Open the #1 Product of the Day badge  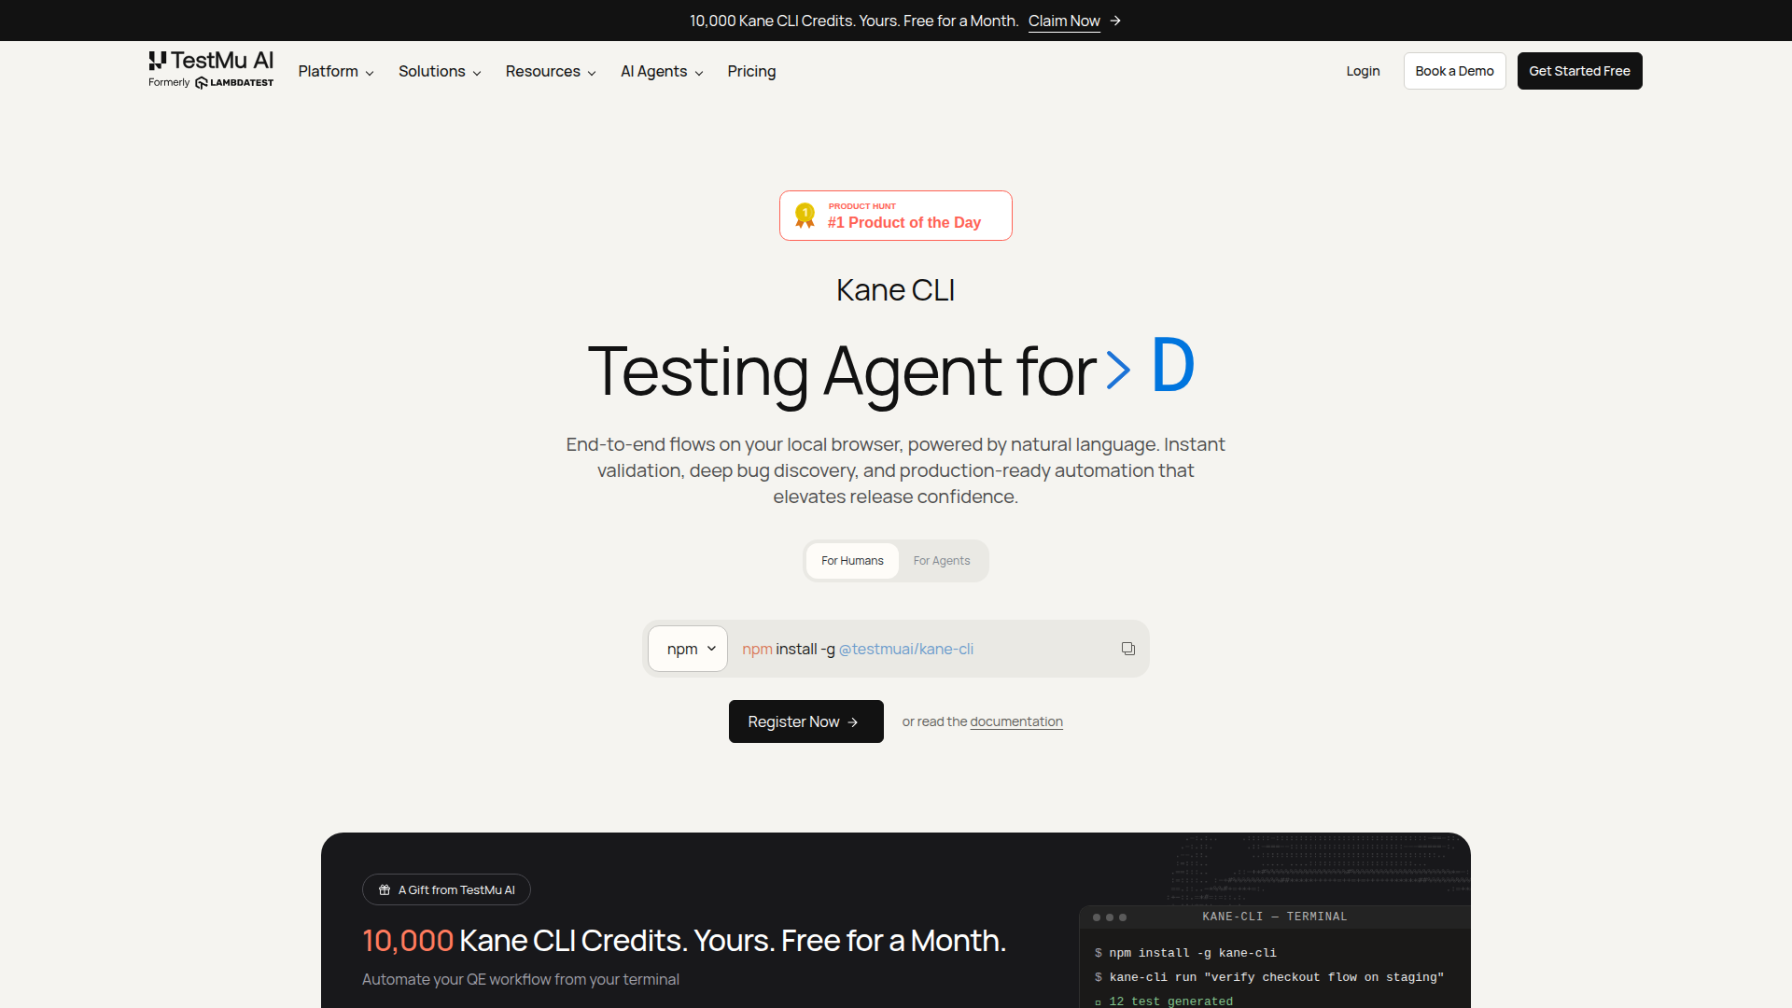pos(895,216)
